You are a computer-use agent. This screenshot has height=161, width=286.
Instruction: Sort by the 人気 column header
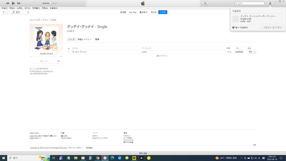point(237,48)
